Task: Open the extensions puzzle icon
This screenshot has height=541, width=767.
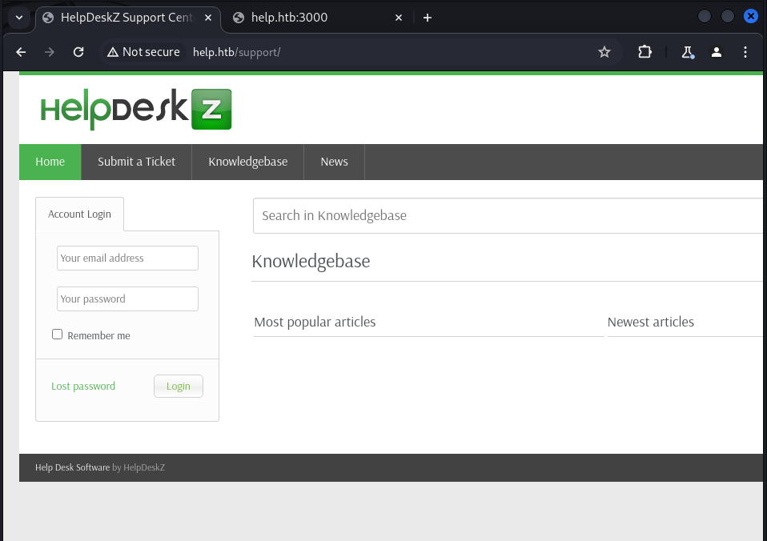Action: (x=645, y=52)
